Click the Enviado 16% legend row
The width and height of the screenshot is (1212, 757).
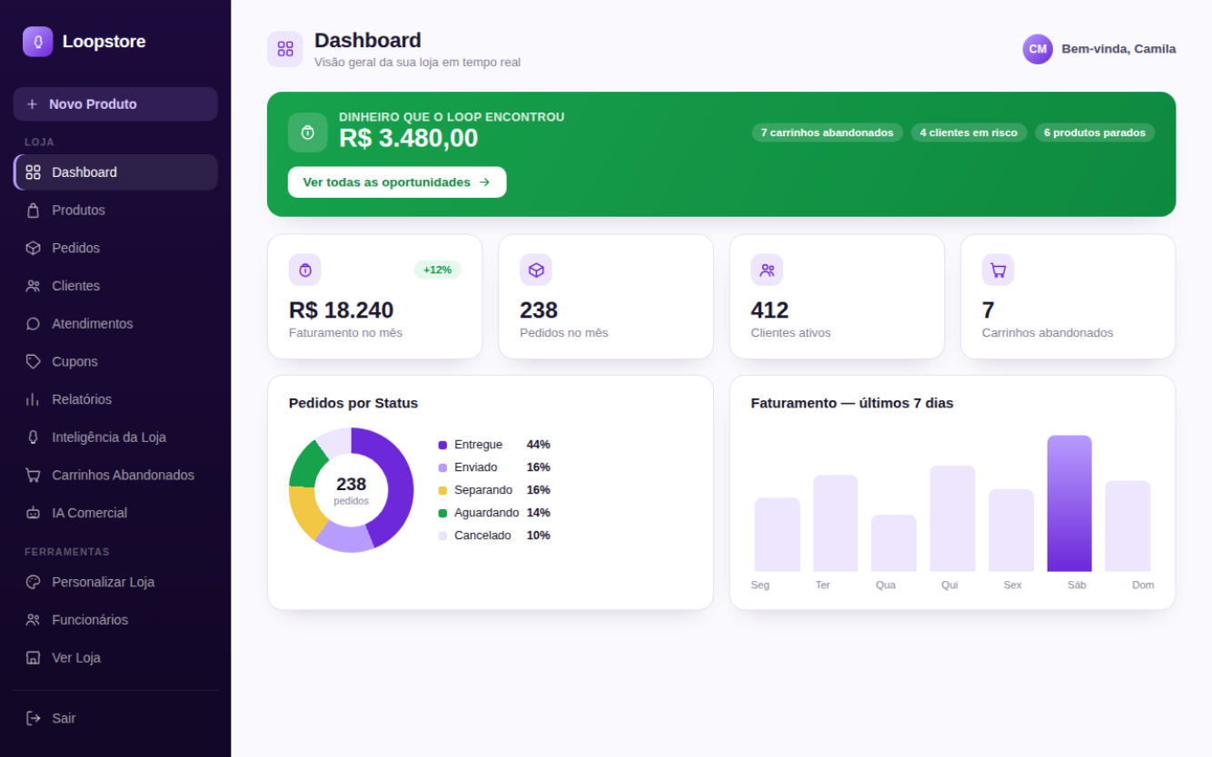[494, 467]
